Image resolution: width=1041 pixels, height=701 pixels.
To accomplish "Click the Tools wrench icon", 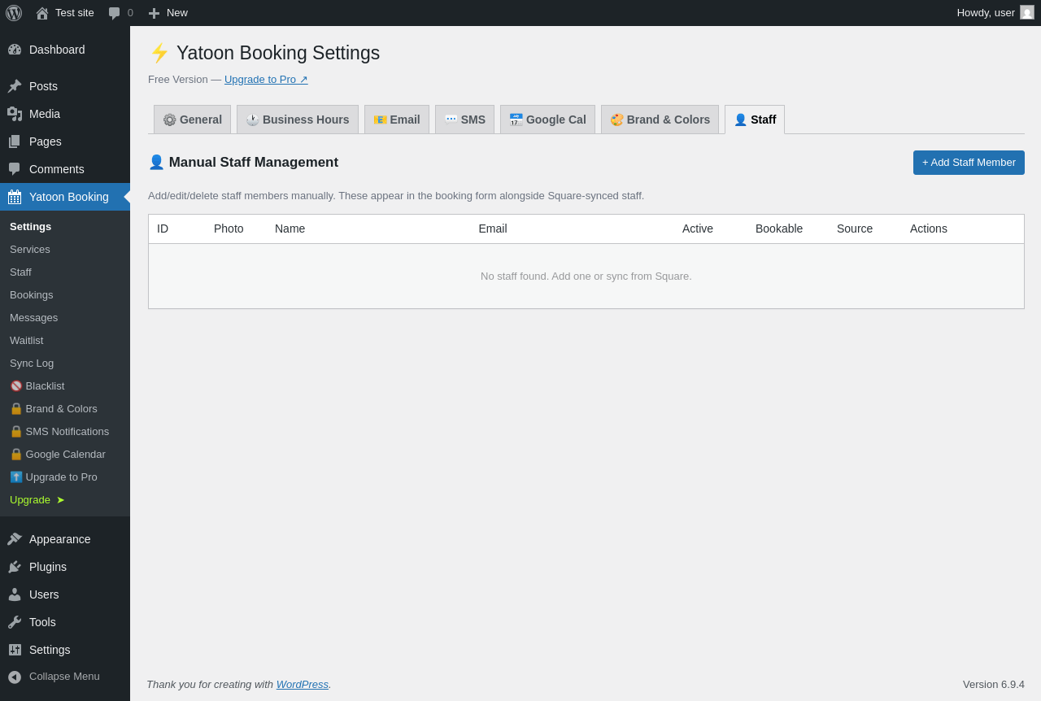I will pyautogui.click(x=15, y=622).
